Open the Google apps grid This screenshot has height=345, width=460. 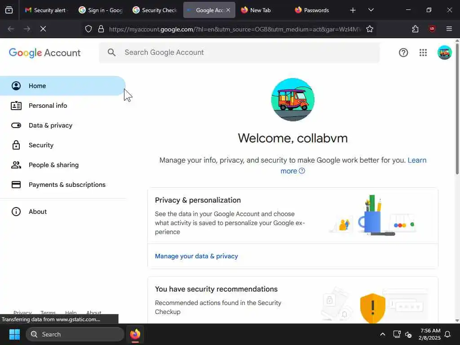(423, 53)
